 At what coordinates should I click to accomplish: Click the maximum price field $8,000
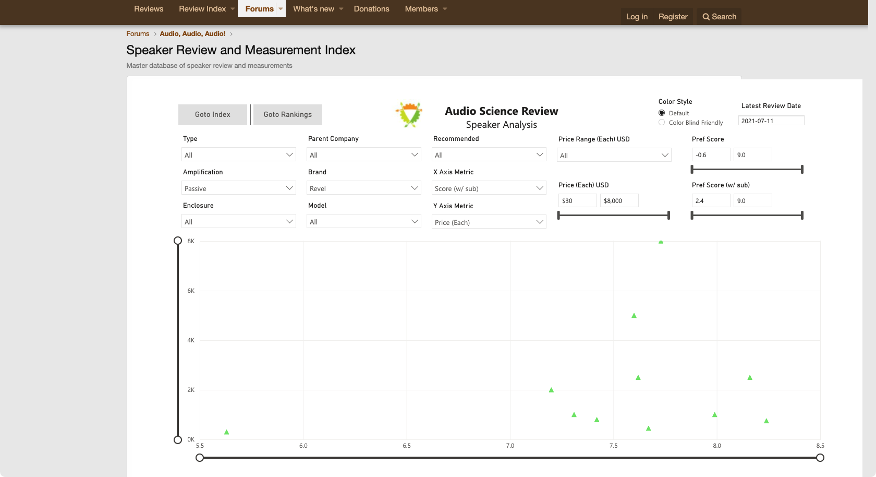pos(619,200)
